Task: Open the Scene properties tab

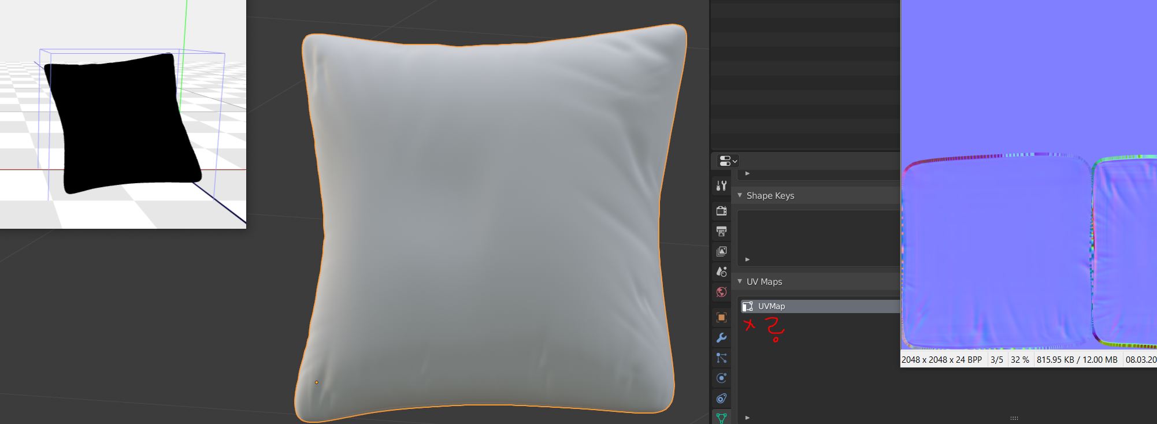Action: click(x=721, y=271)
